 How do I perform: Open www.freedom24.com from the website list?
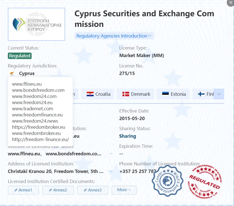coord(34,96)
